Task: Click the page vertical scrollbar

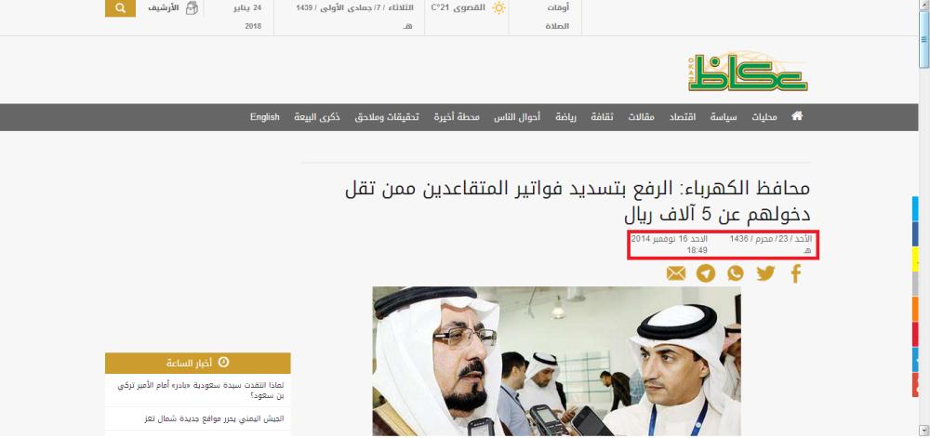Action: (x=924, y=219)
